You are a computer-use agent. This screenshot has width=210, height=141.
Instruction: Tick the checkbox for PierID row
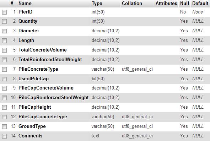4,12
